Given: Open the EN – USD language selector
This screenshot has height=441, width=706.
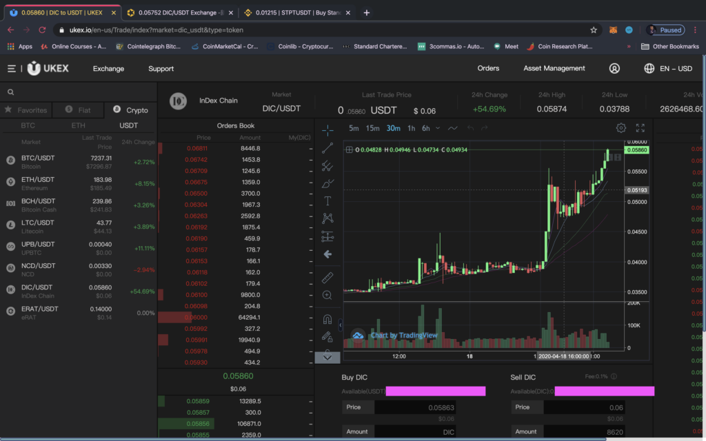Looking at the screenshot, I should pos(668,68).
